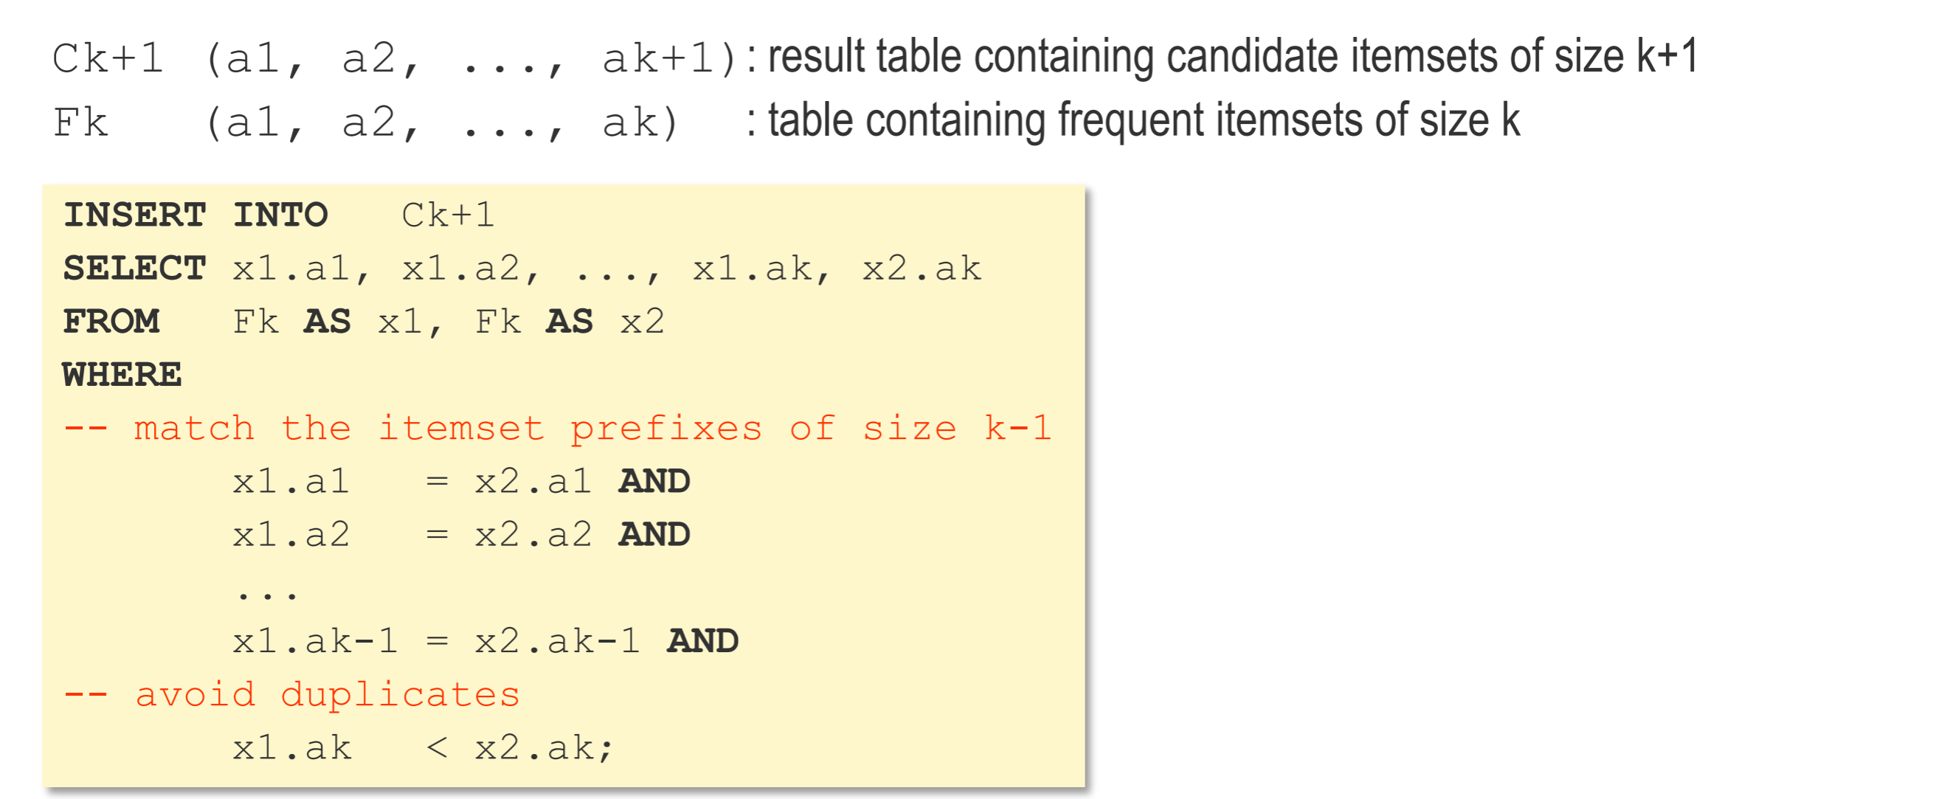Click the 'x1.ak < x2.ak;' condition

coord(423,748)
